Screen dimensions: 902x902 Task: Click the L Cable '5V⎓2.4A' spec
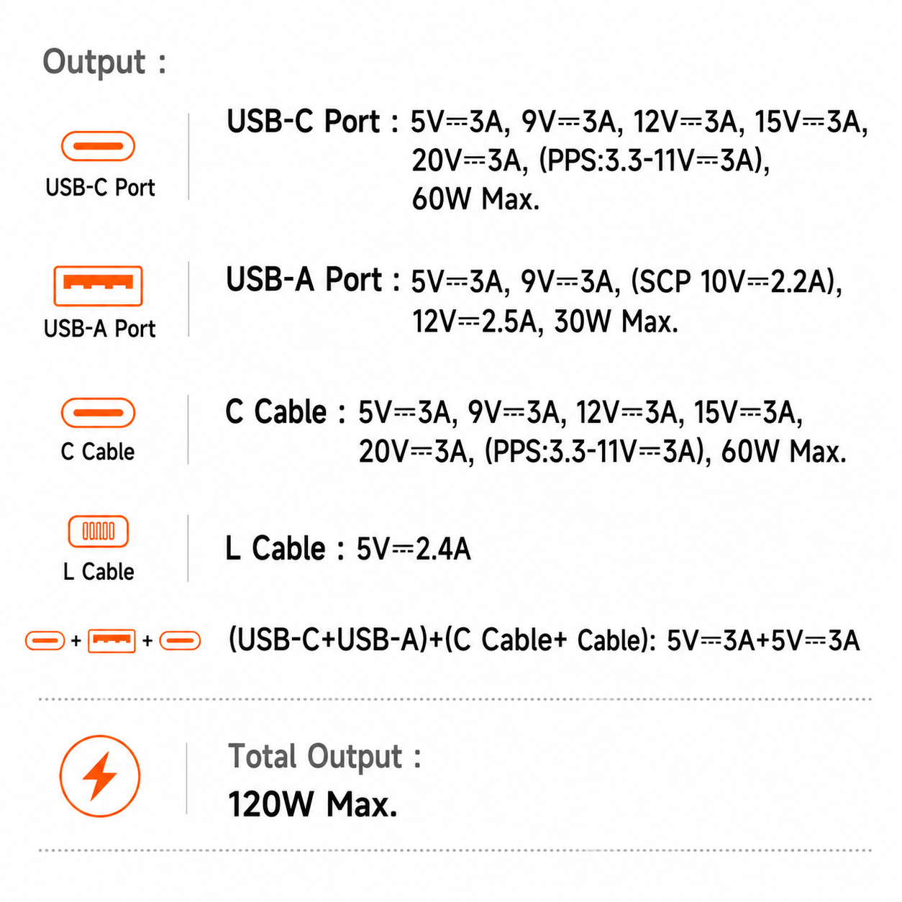414,550
